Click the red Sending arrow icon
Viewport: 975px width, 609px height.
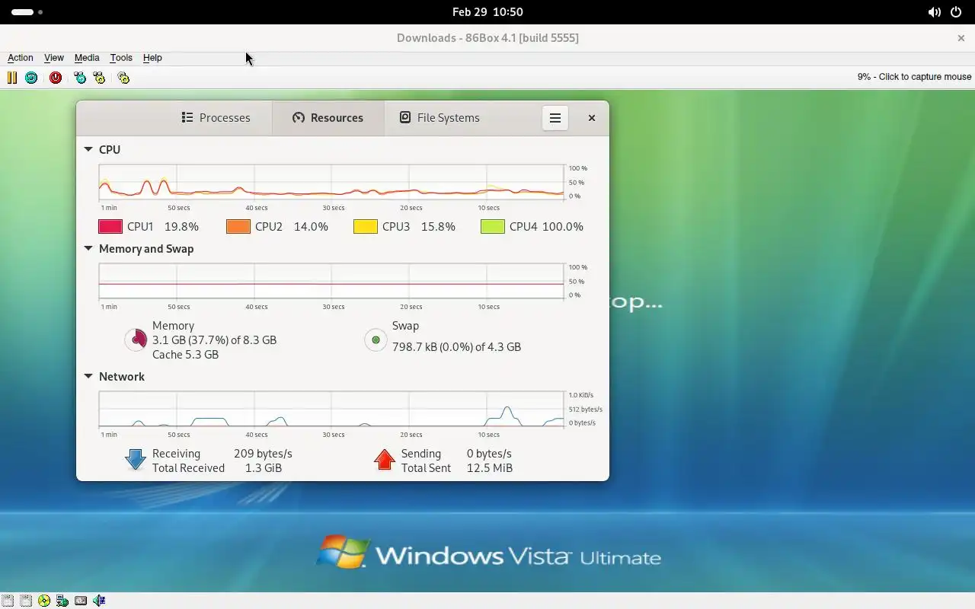click(385, 459)
